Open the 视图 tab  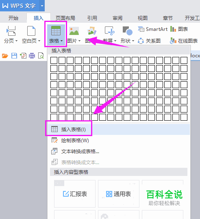coord(143,18)
